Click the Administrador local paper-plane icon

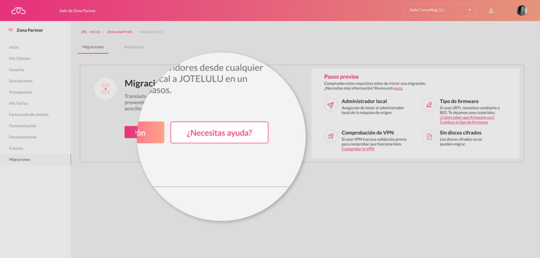click(x=331, y=105)
